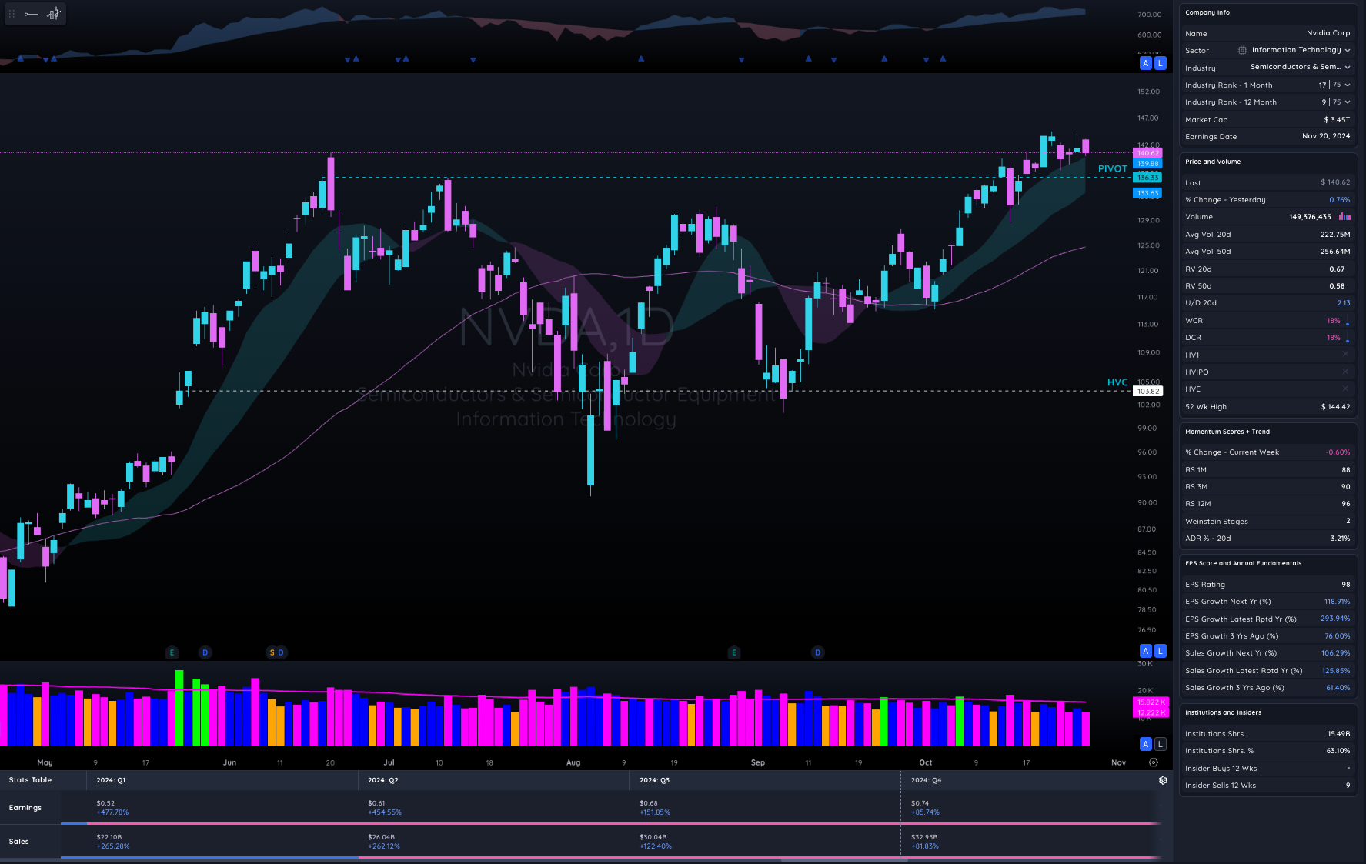Click the WCR range marker
Viewport: 1366px width, 864px height.
coord(1347,321)
